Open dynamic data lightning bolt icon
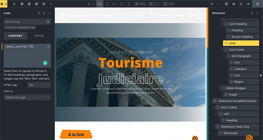 point(48,47)
